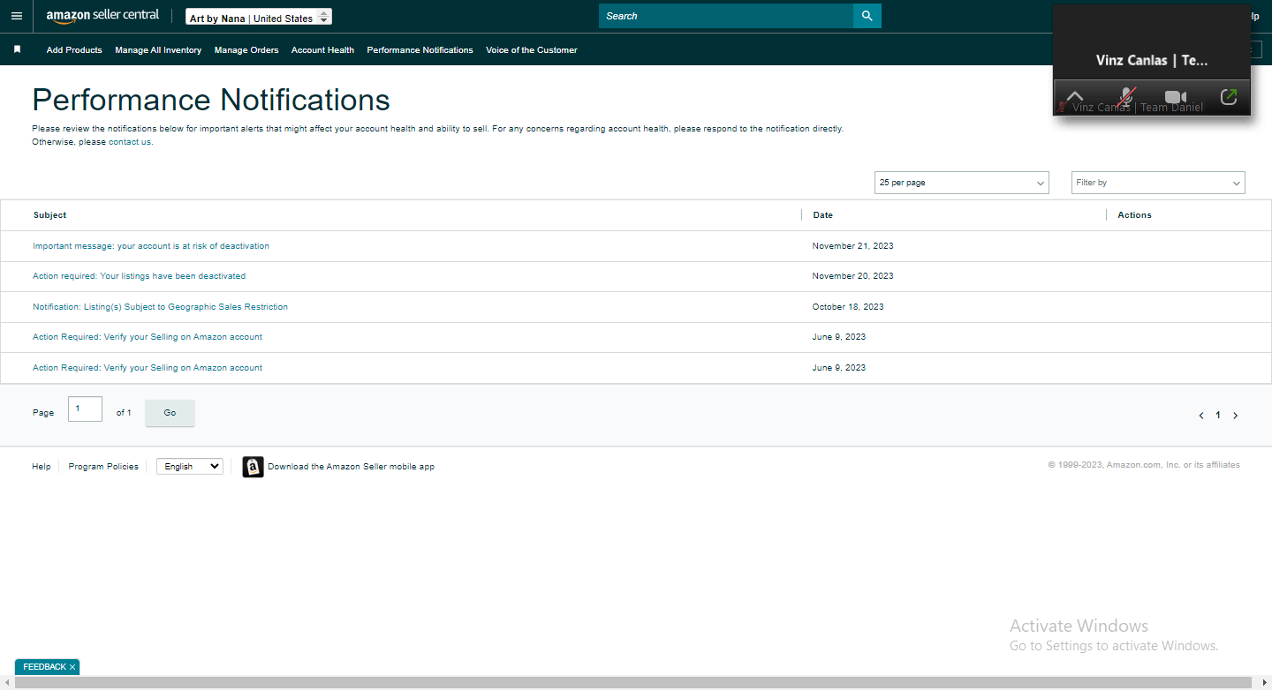Viewport: 1272px width, 690px height.
Task: Click the bookmark icon in navigation bar
Action: point(17,49)
